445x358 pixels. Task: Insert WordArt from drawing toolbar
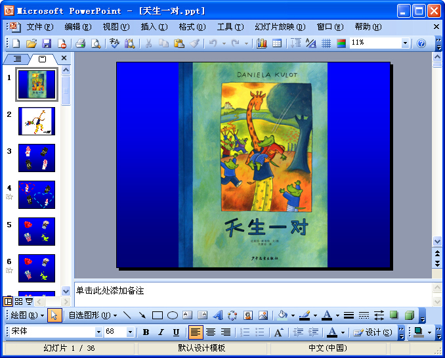(x=218, y=315)
